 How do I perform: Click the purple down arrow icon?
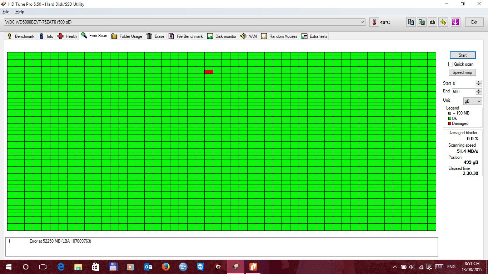coord(455,22)
